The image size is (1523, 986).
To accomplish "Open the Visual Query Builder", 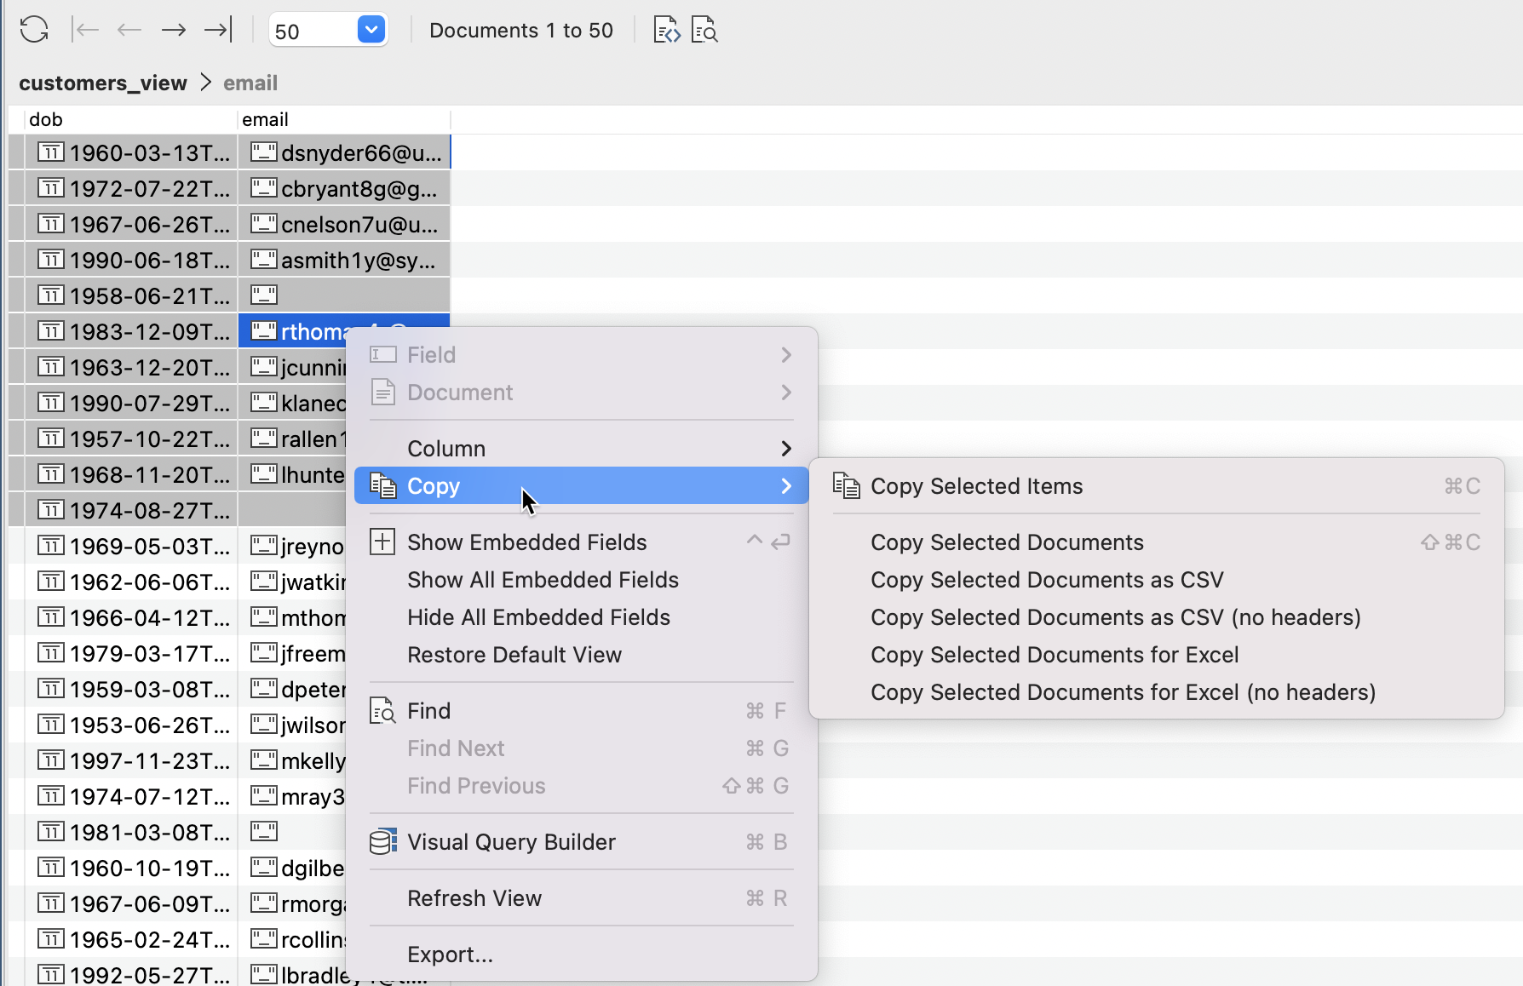I will click(511, 841).
